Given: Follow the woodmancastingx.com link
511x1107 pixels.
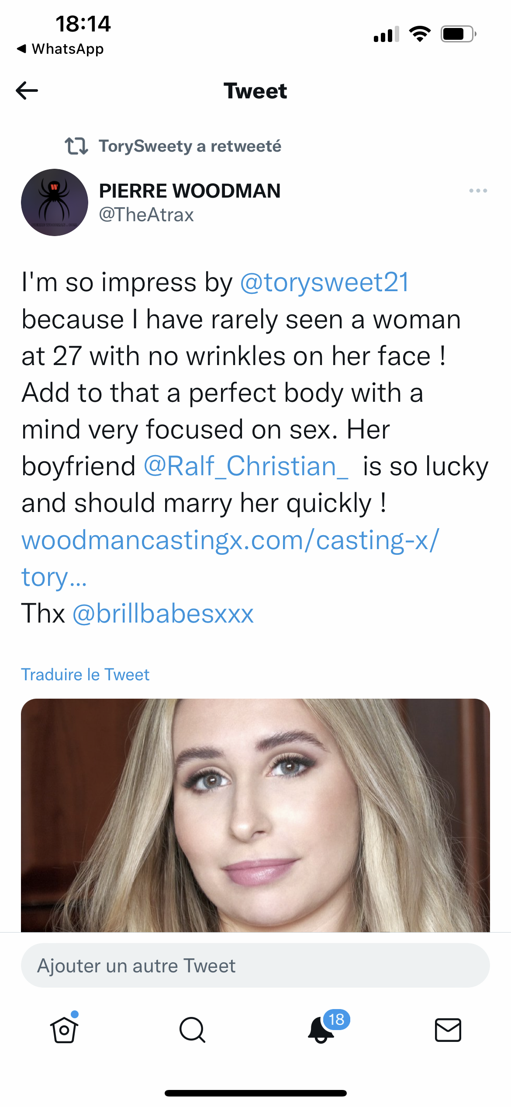Looking at the screenshot, I should pyautogui.click(x=230, y=541).
